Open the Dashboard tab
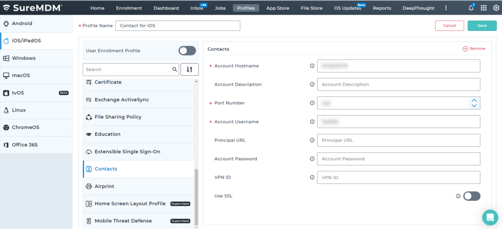The image size is (502, 229). [x=166, y=8]
